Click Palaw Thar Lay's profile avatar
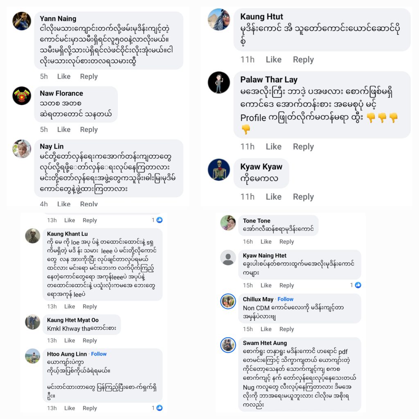Viewport: 419px width, 419px height. tap(219, 82)
